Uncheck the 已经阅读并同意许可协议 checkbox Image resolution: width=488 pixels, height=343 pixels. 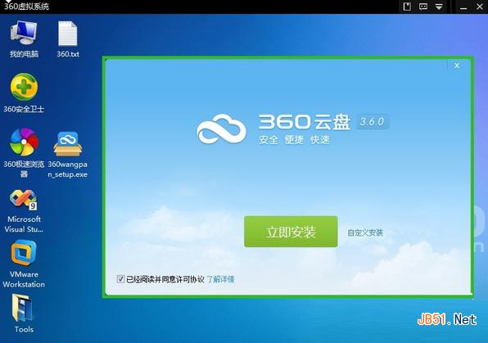(120, 279)
